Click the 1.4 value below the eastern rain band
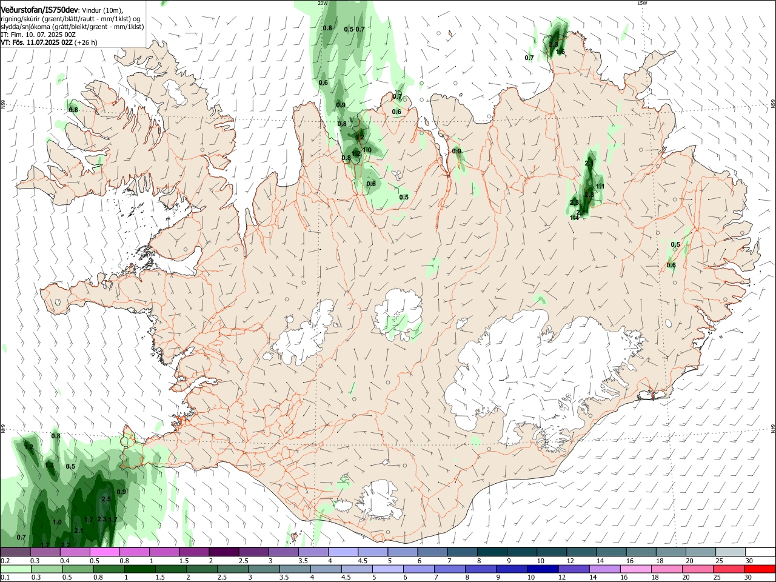This screenshot has height=582, width=776. [x=574, y=218]
